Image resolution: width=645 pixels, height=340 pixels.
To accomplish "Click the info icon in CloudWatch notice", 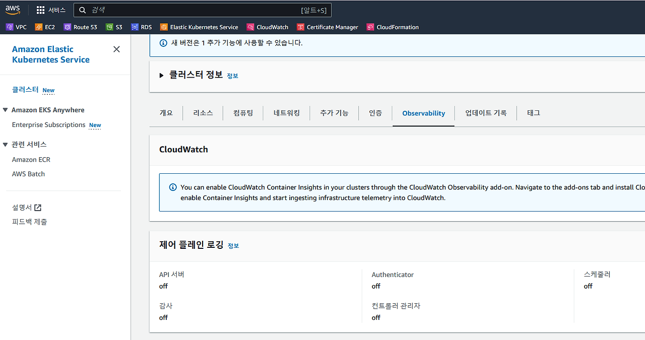I will (x=173, y=187).
